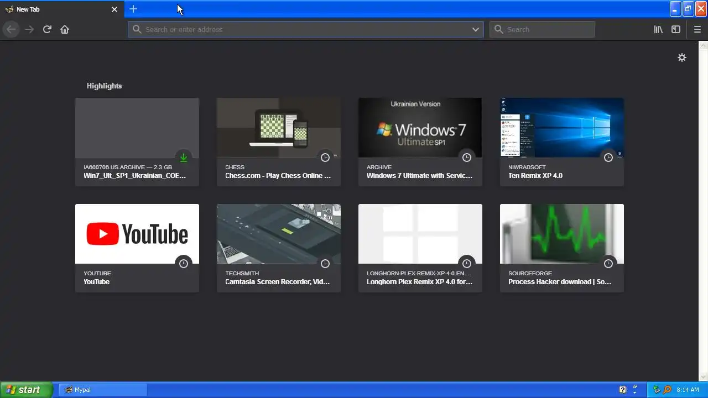The width and height of the screenshot is (708, 398).
Task: Click clock icon on Ten Remix XP tile
Action: (608, 158)
